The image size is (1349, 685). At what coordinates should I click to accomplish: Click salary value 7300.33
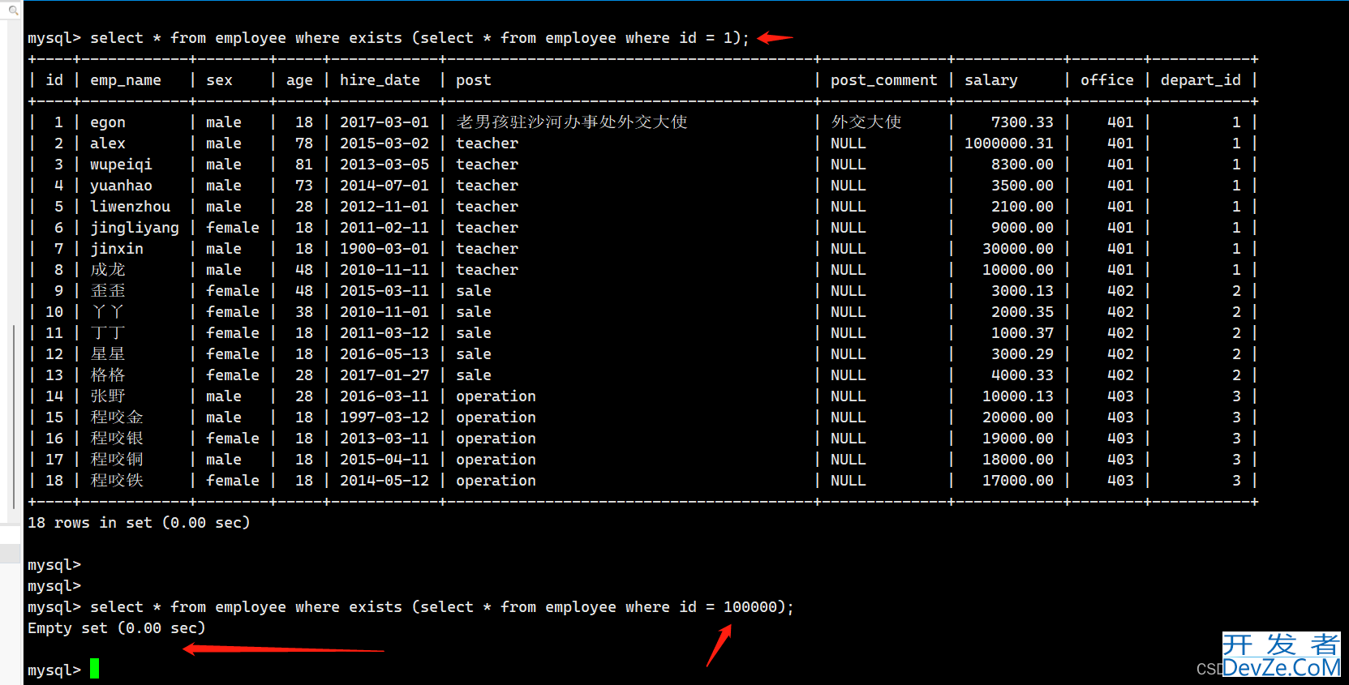1022,122
